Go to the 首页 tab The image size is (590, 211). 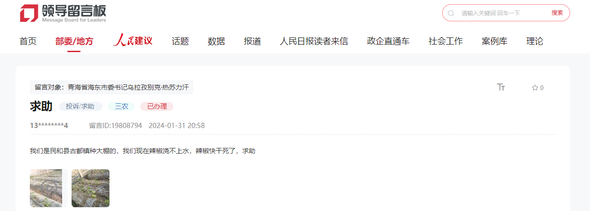click(x=28, y=41)
